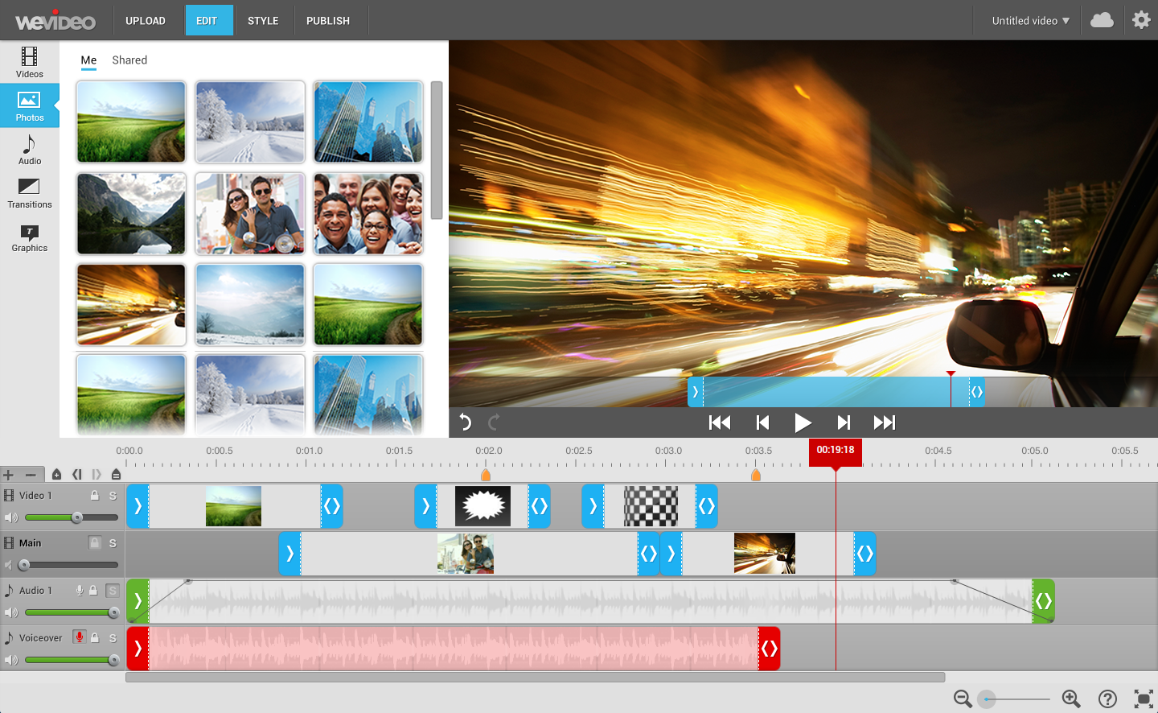Skip to the end of video
The height and width of the screenshot is (713, 1158).
(x=885, y=422)
